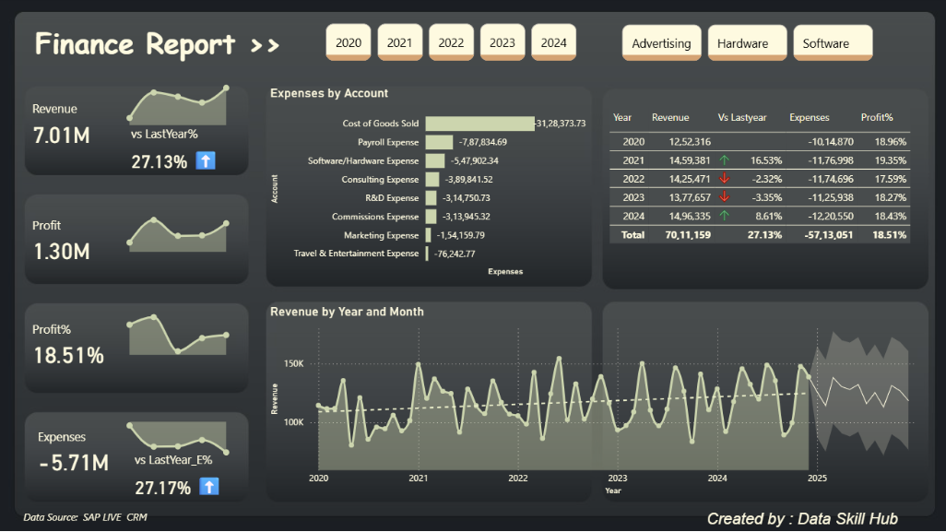Click the Travel & Entertainment Expense label

coord(356,254)
